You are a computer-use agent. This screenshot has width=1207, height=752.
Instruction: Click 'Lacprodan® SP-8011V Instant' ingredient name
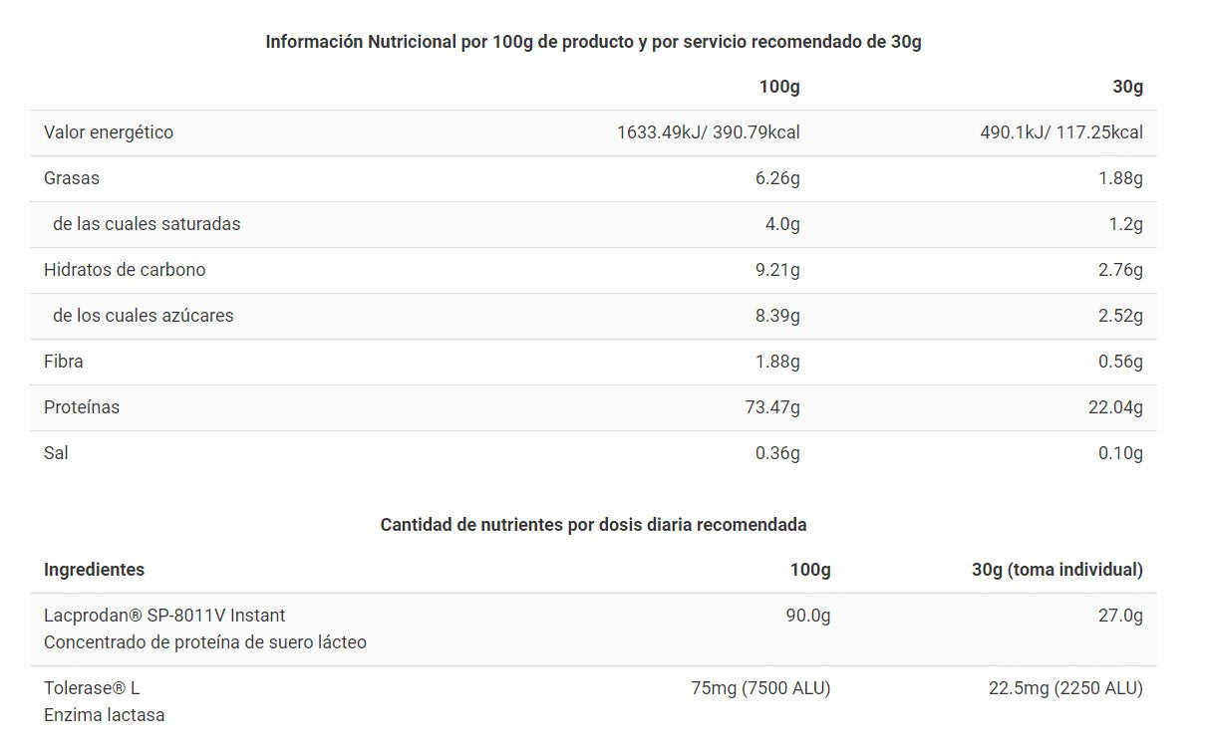pos(164,616)
